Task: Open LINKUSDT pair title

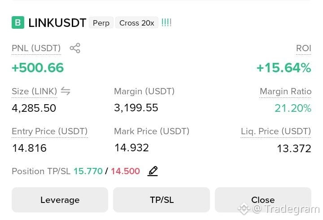Action: [57, 23]
